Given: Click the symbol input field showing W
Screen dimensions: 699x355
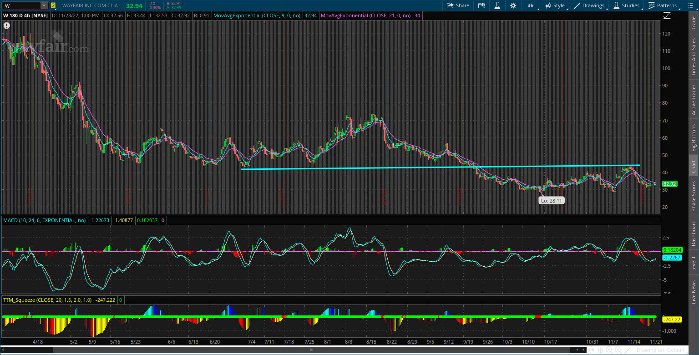Looking at the screenshot, I should click(x=21, y=5).
